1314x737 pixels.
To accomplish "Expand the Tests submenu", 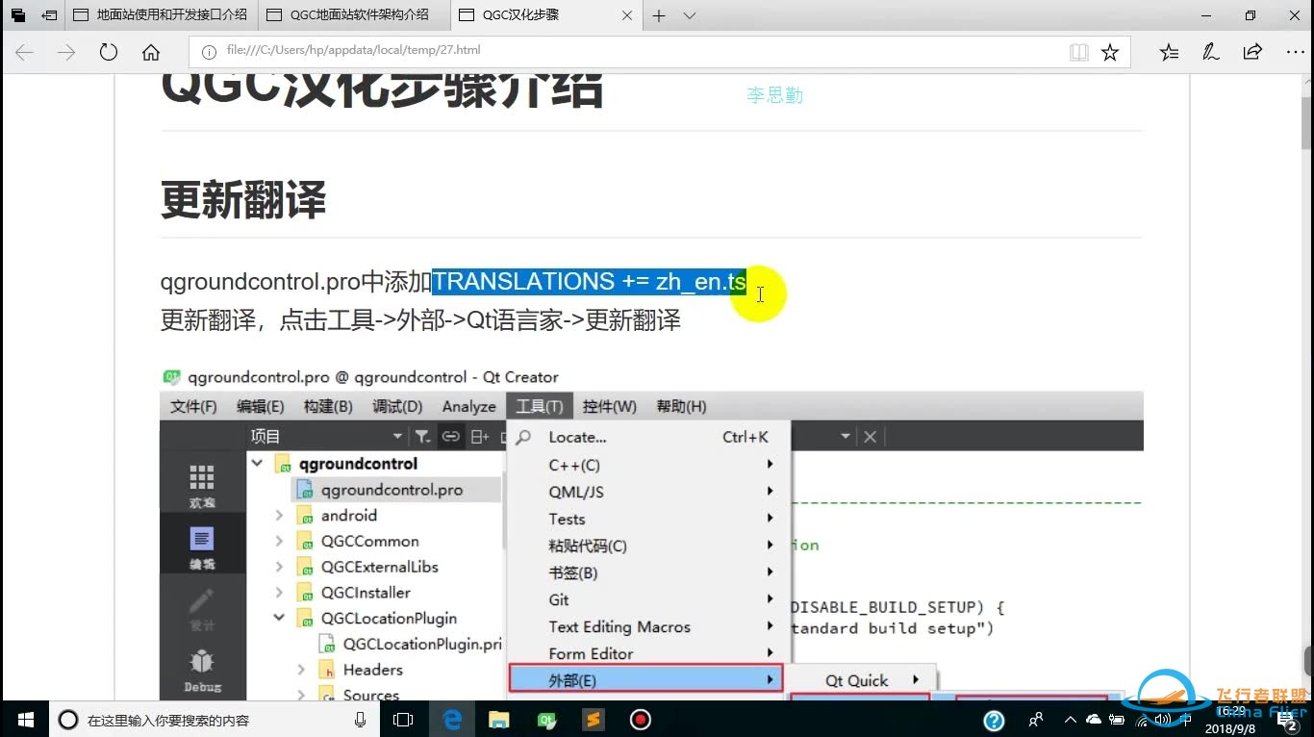I will (648, 519).
